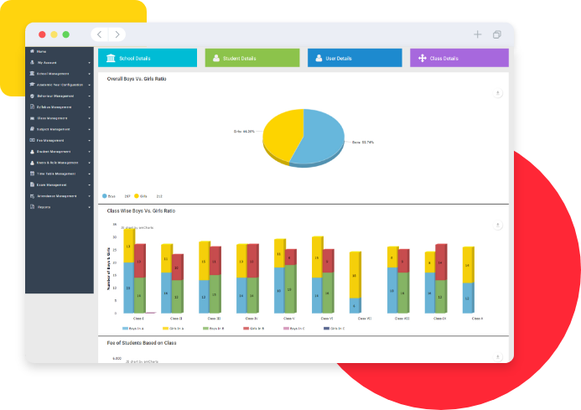This screenshot has height=410, width=581.
Task: Click export icon on Class Wise chart
Action: [498, 225]
